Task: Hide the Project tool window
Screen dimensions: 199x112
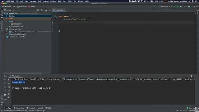Action: pos(49,10)
